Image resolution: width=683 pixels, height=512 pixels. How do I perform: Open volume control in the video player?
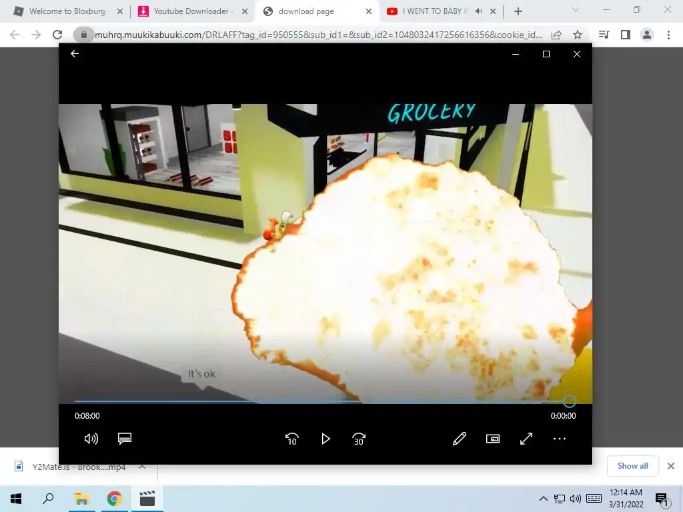(x=91, y=439)
